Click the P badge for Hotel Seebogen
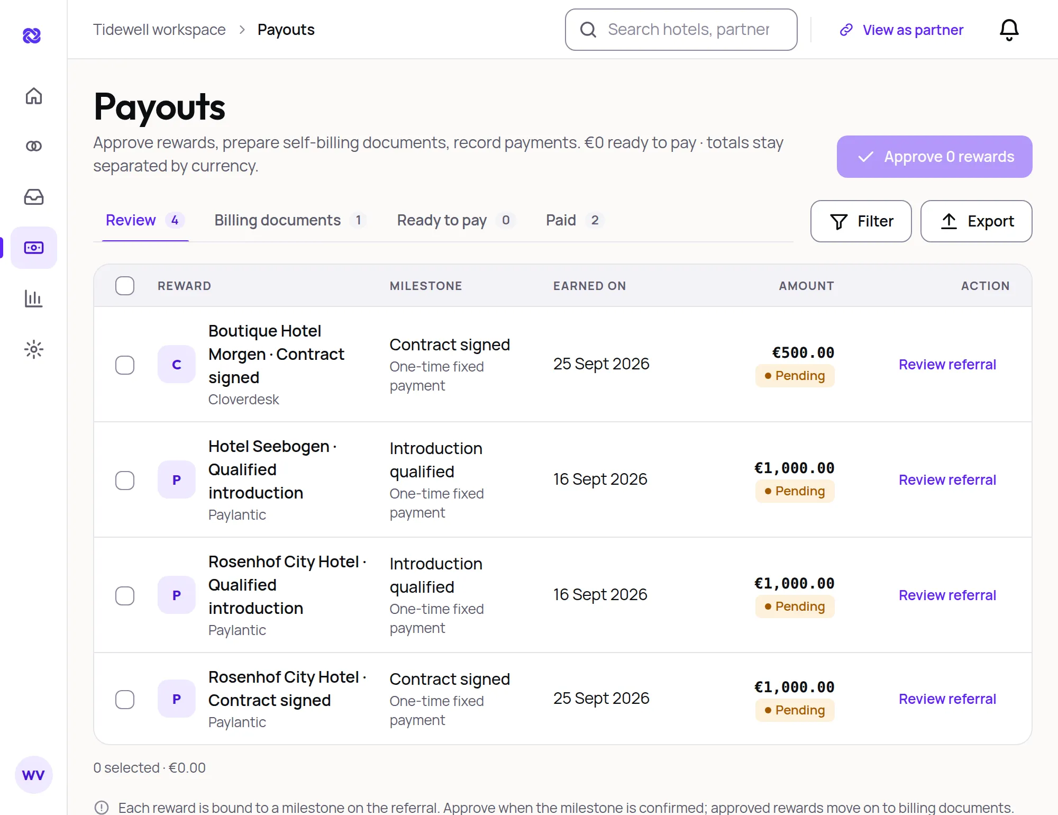The image size is (1058, 815). click(x=177, y=479)
